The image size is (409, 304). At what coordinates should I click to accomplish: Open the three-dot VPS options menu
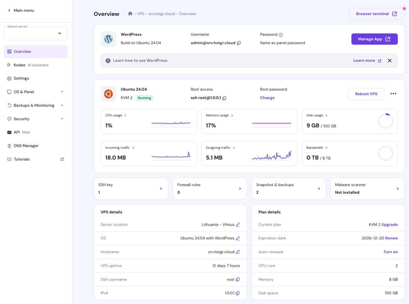pyautogui.click(x=394, y=93)
